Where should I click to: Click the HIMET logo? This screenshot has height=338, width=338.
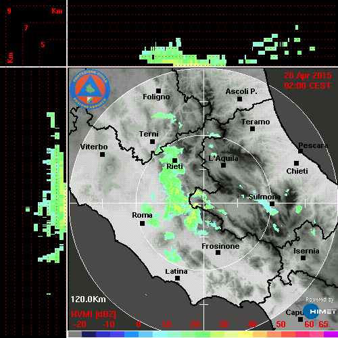320,312
